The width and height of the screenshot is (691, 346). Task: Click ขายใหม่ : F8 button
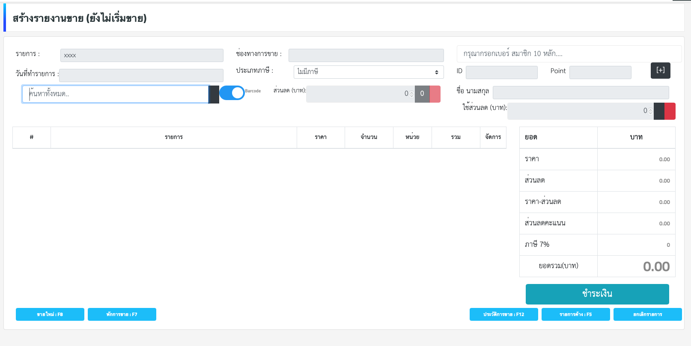click(x=50, y=314)
